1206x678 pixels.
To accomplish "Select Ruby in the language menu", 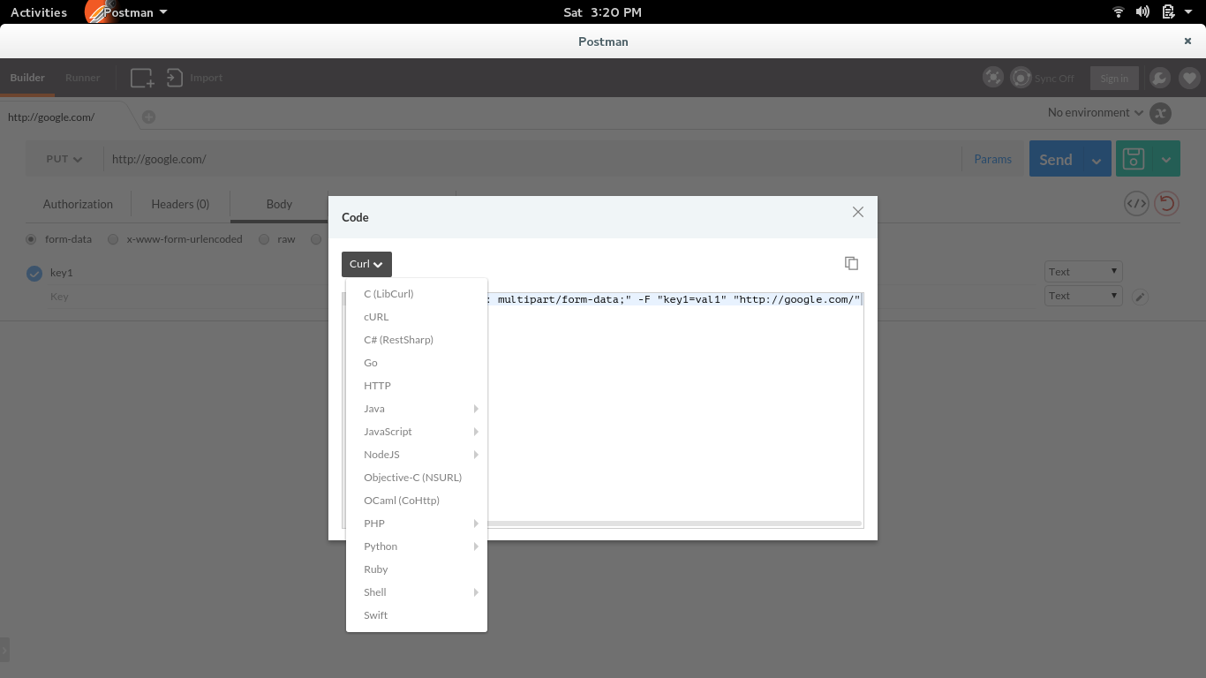I will tap(417, 569).
